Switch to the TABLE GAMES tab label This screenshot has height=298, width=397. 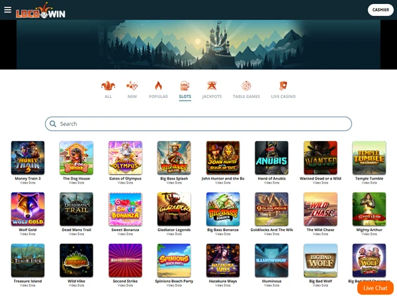tap(246, 97)
